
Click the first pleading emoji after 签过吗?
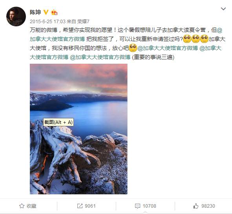[x=187, y=39]
